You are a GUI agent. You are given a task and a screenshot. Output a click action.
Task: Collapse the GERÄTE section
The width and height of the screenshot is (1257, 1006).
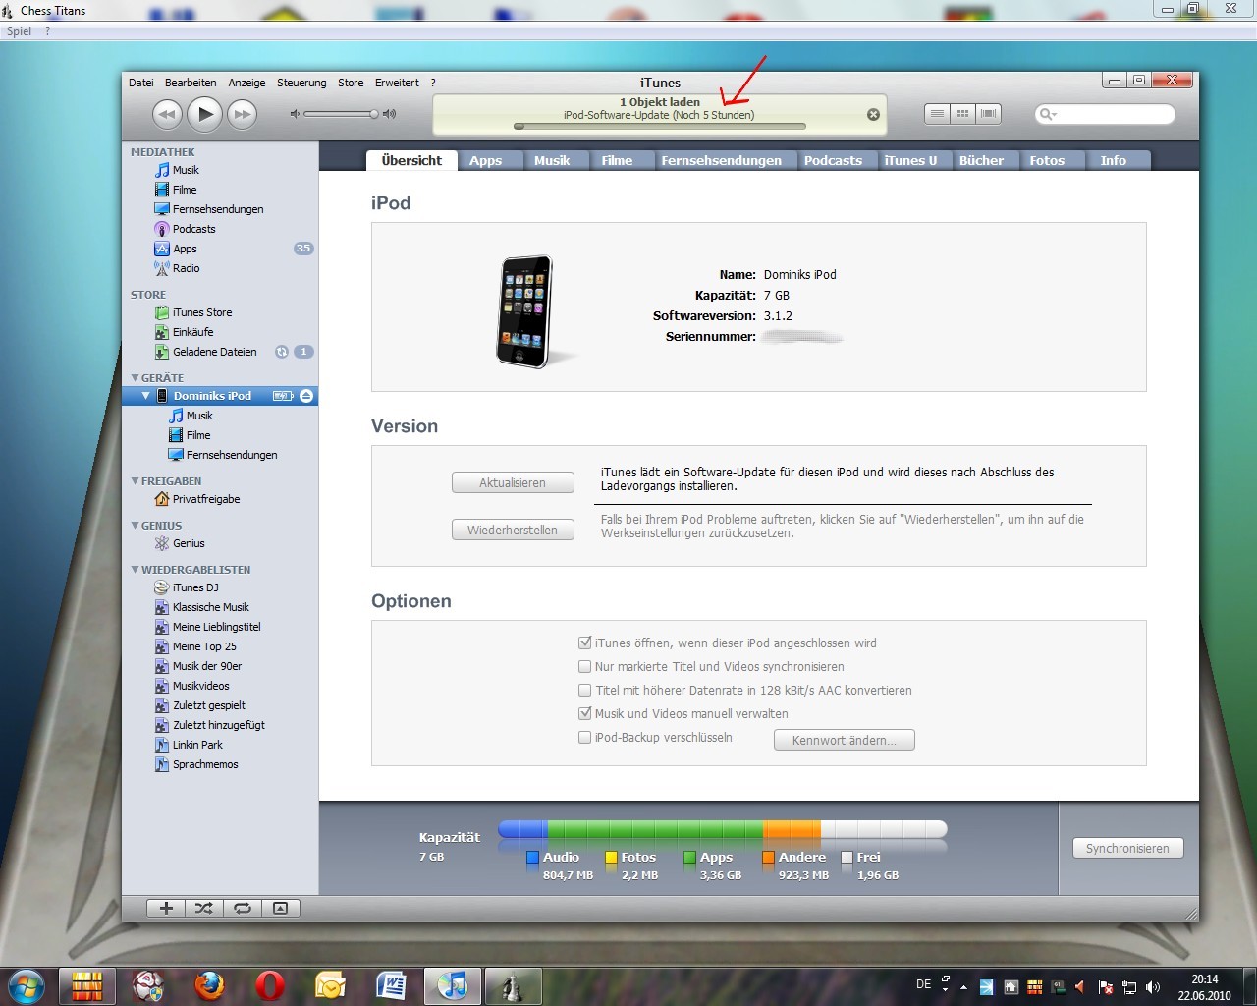(x=136, y=378)
